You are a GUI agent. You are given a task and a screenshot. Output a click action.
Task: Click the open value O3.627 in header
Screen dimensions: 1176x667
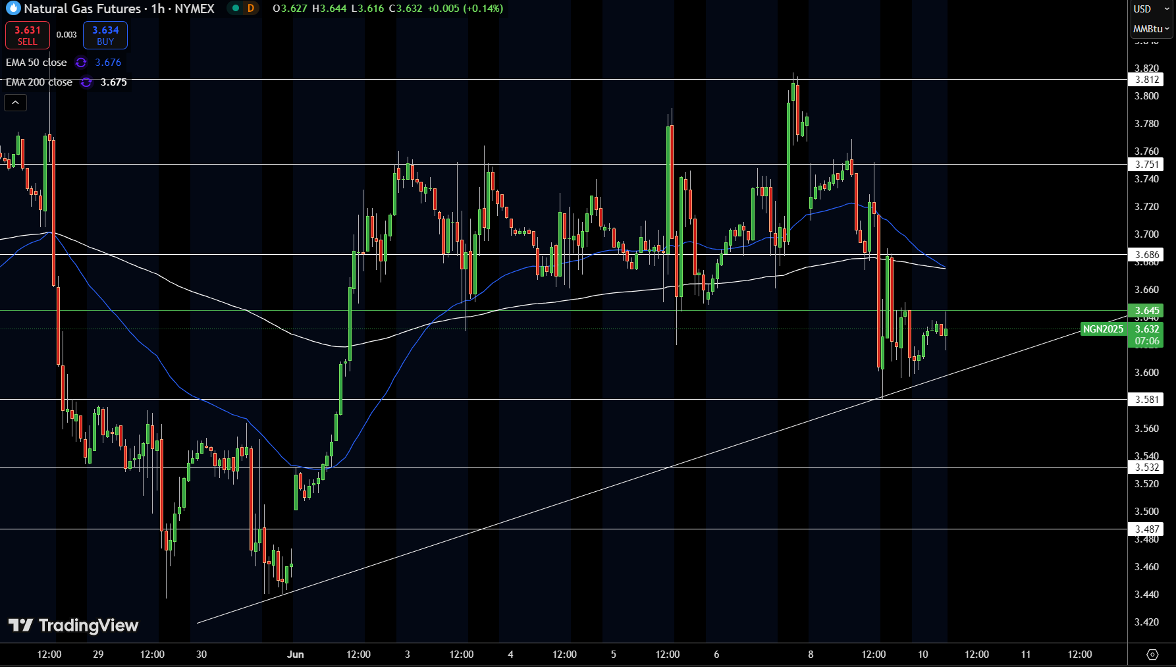pos(290,9)
